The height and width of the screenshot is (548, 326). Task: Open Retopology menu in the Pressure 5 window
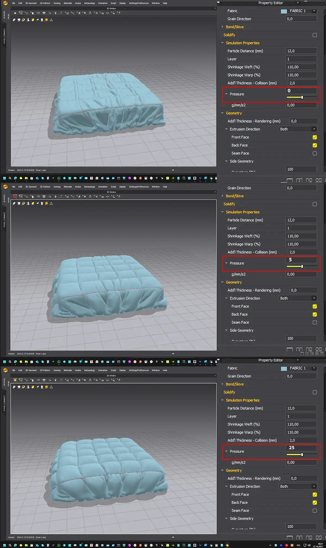pos(90,187)
